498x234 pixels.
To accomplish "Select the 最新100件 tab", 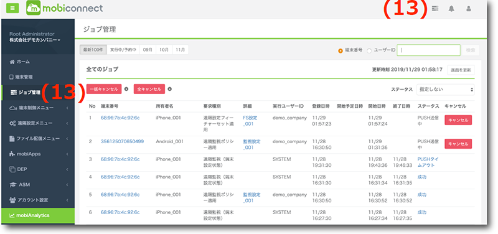I will 93,50.
